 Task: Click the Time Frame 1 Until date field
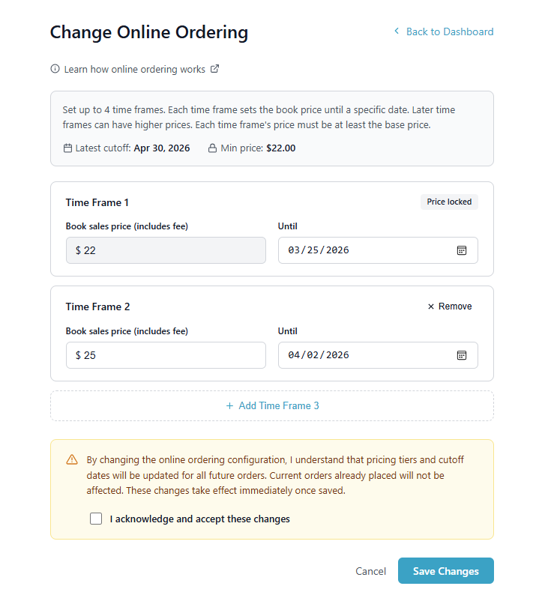pos(360,250)
